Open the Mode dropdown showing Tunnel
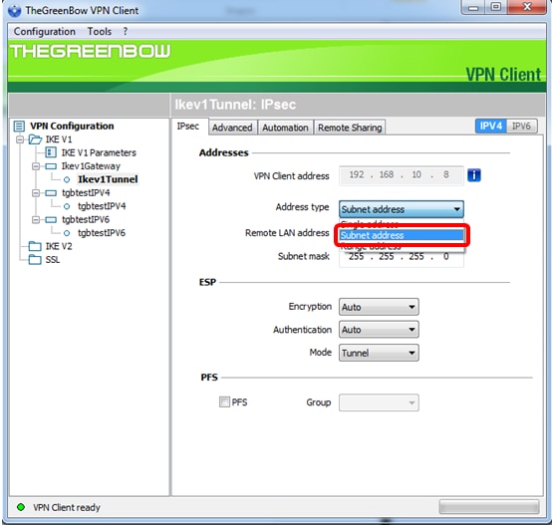 coord(379,353)
